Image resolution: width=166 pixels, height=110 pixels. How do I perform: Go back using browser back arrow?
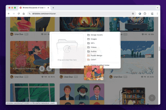[x=9, y=14]
